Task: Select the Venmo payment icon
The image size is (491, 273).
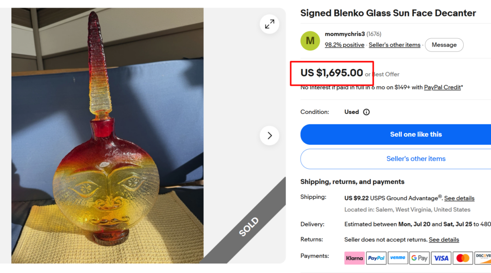Action: tap(397, 258)
